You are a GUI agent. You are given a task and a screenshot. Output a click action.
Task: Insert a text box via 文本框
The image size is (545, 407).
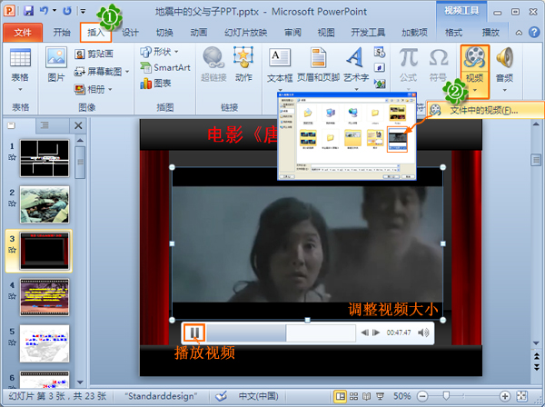pos(280,66)
